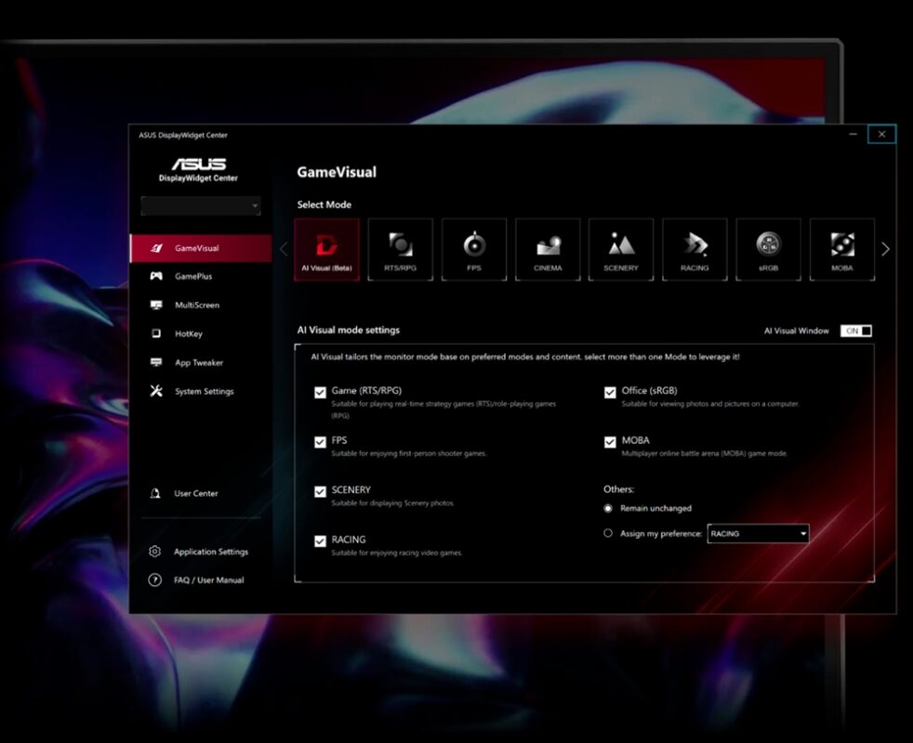The height and width of the screenshot is (743, 913).
Task: Click the User Center bell icon
Action: [155, 493]
